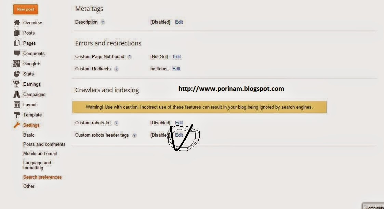Show help for Custom robots header tags

[134, 135]
